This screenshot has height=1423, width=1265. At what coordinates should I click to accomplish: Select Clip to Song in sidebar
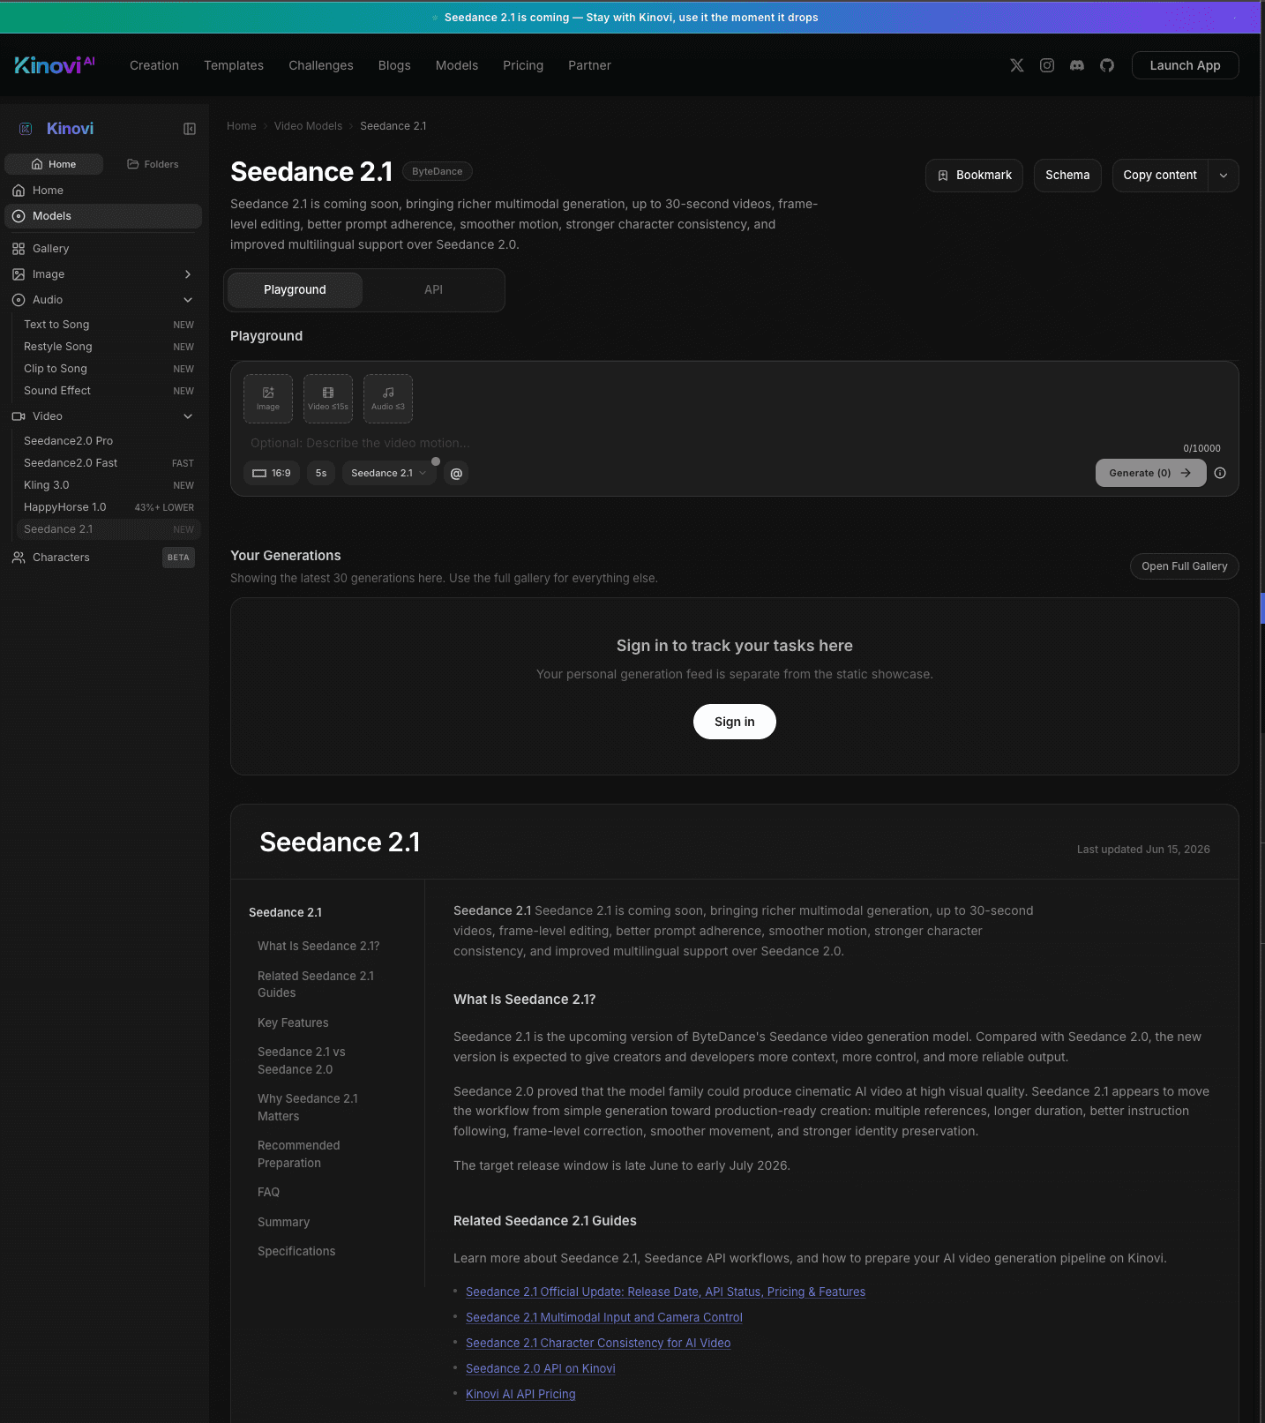point(109,369)
